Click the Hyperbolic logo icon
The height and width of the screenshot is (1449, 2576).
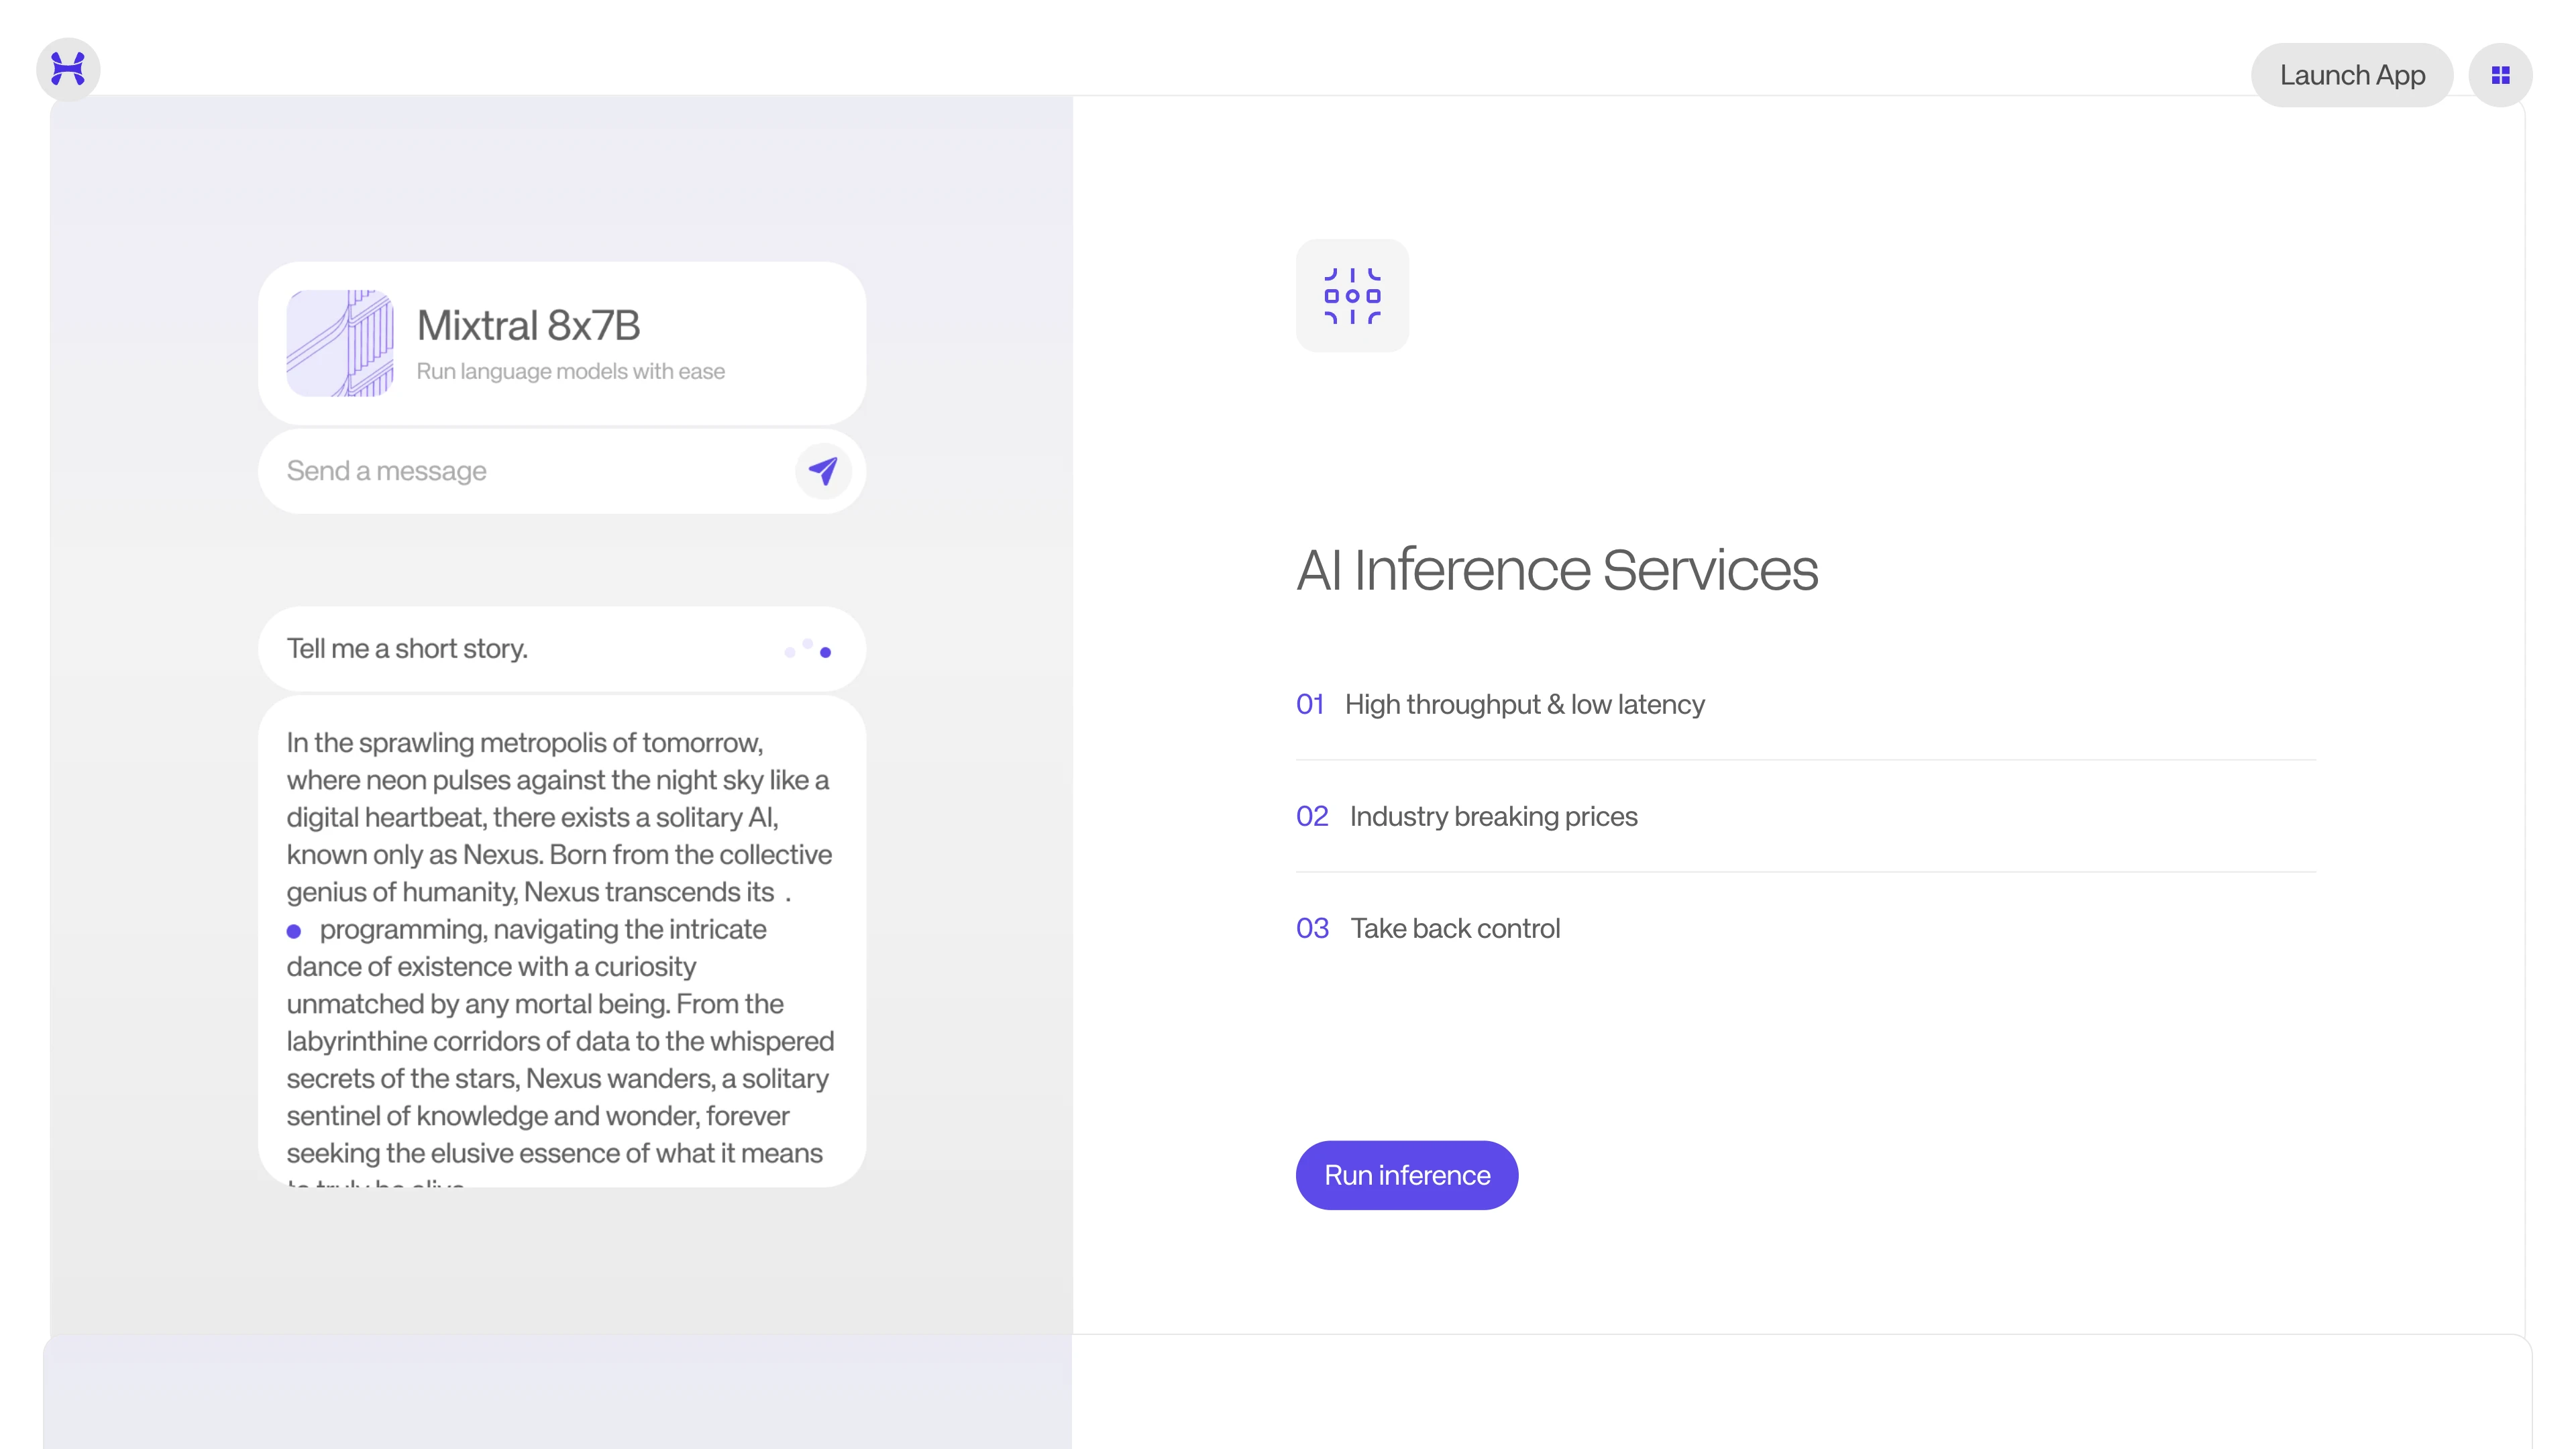pos(68,69)
